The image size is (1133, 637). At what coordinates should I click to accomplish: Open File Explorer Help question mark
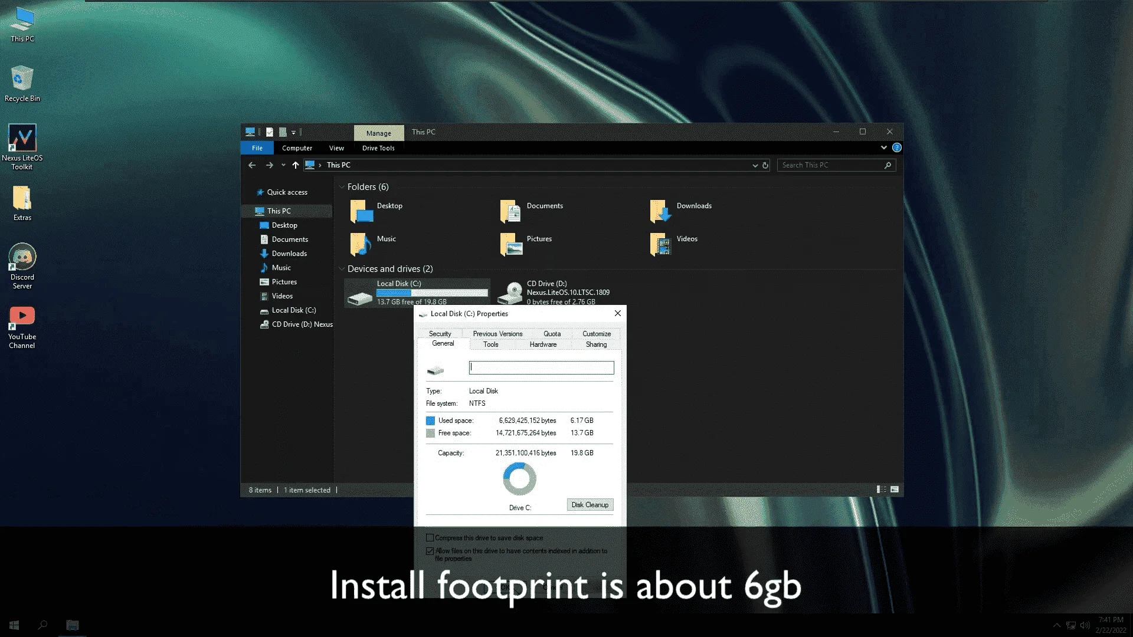click(x=897, y=147)
